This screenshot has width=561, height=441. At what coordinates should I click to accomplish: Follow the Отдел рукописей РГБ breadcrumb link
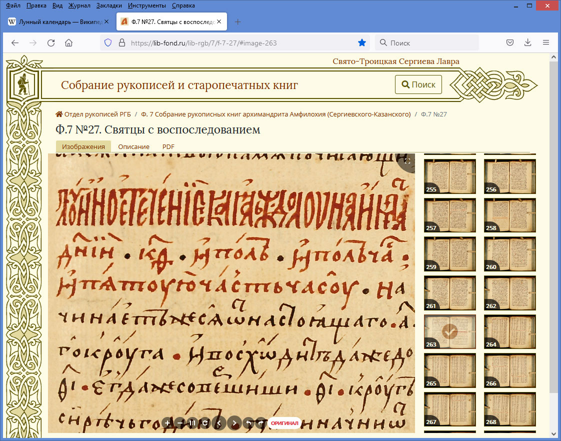pos(97,114)
